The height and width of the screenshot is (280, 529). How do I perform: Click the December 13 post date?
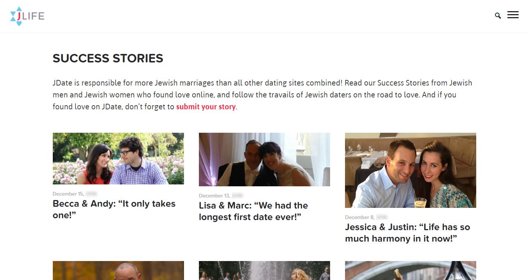coord(221,196)
